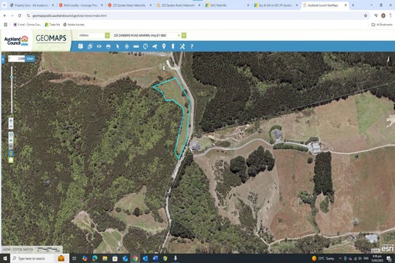Click the map scale input field
Viewport: 395px width, 263px height.
16,59
